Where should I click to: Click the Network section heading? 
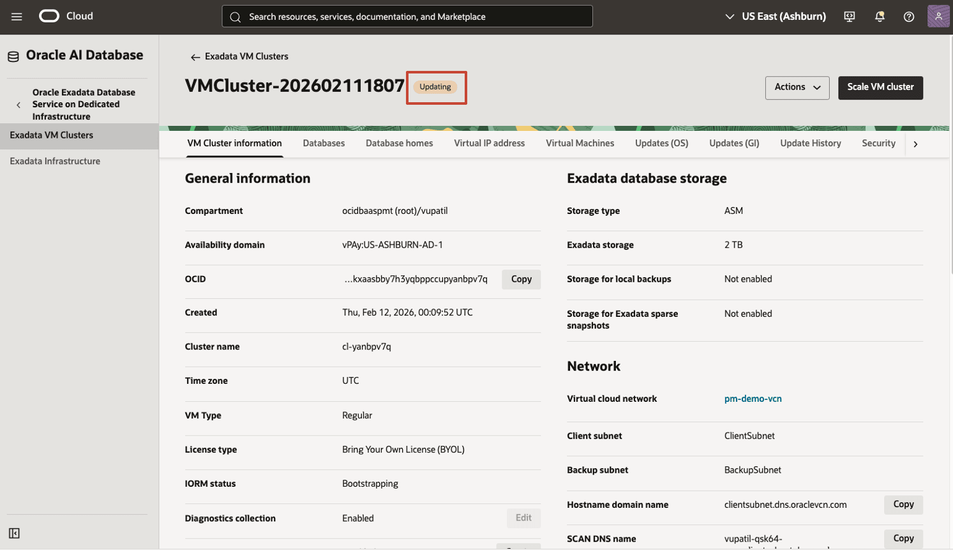[594, 367]
